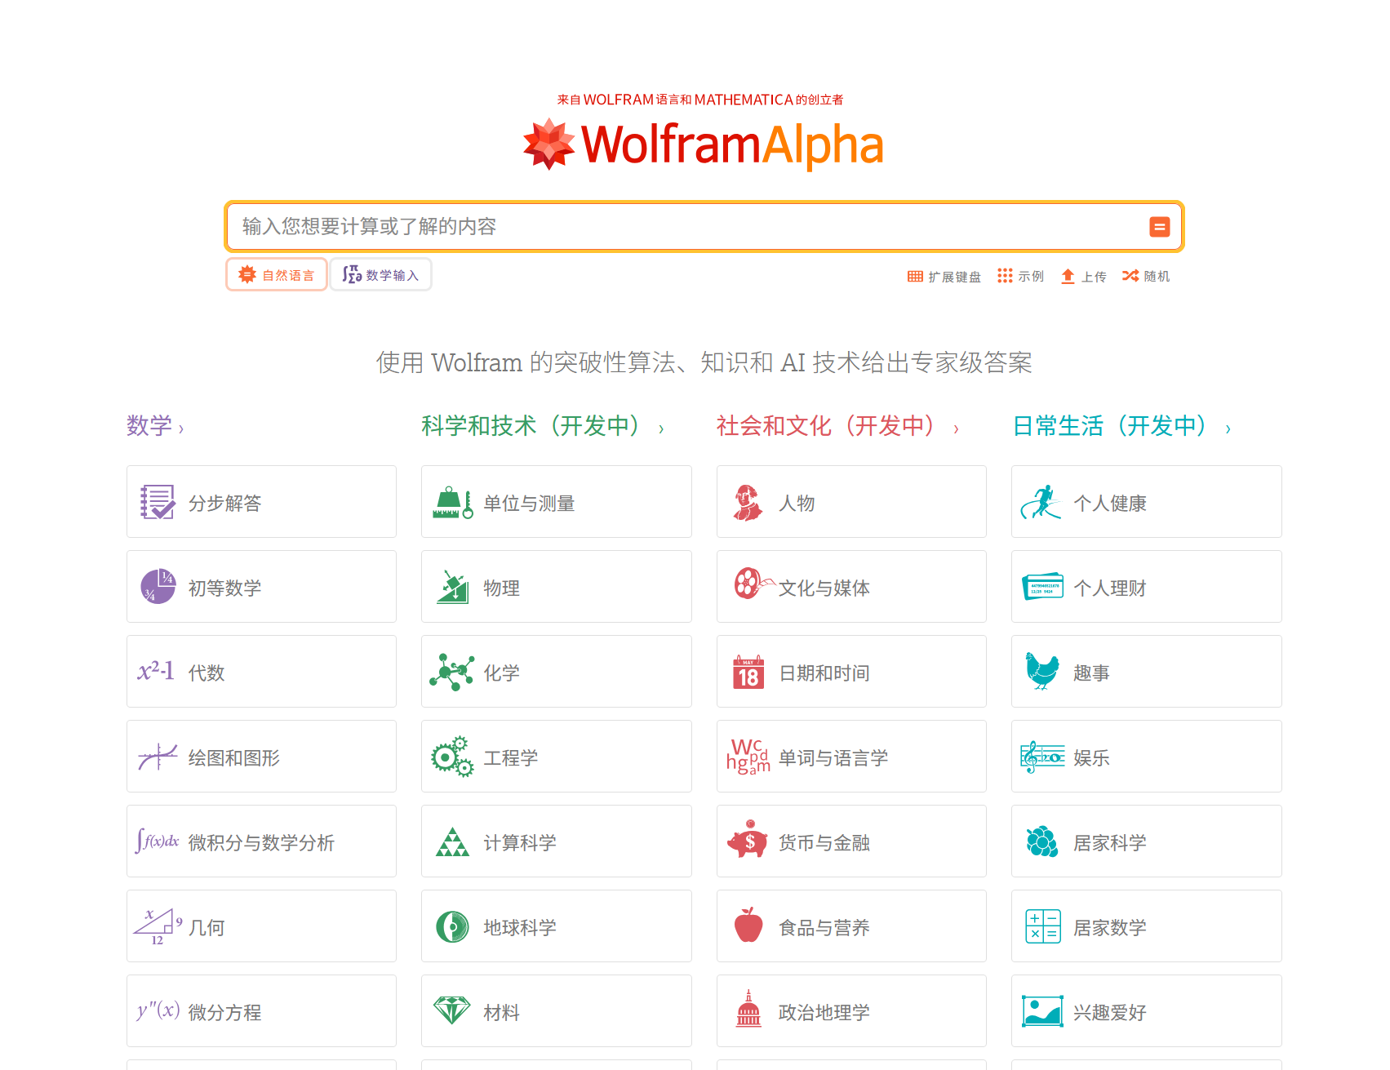Open the 示例 examples icon
Viewport: 1390px width, 1070px height.
(x=1006, y=276)
